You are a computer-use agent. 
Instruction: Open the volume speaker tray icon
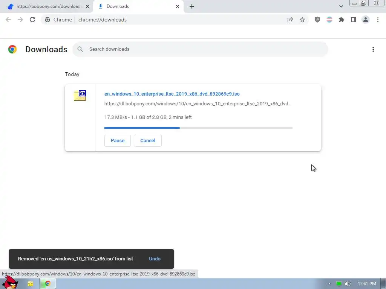pyautogui.click(x=348, y=284)
